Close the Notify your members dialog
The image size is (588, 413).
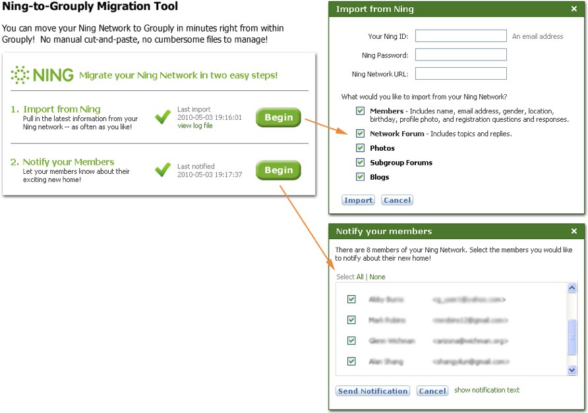tap(573, 231)
